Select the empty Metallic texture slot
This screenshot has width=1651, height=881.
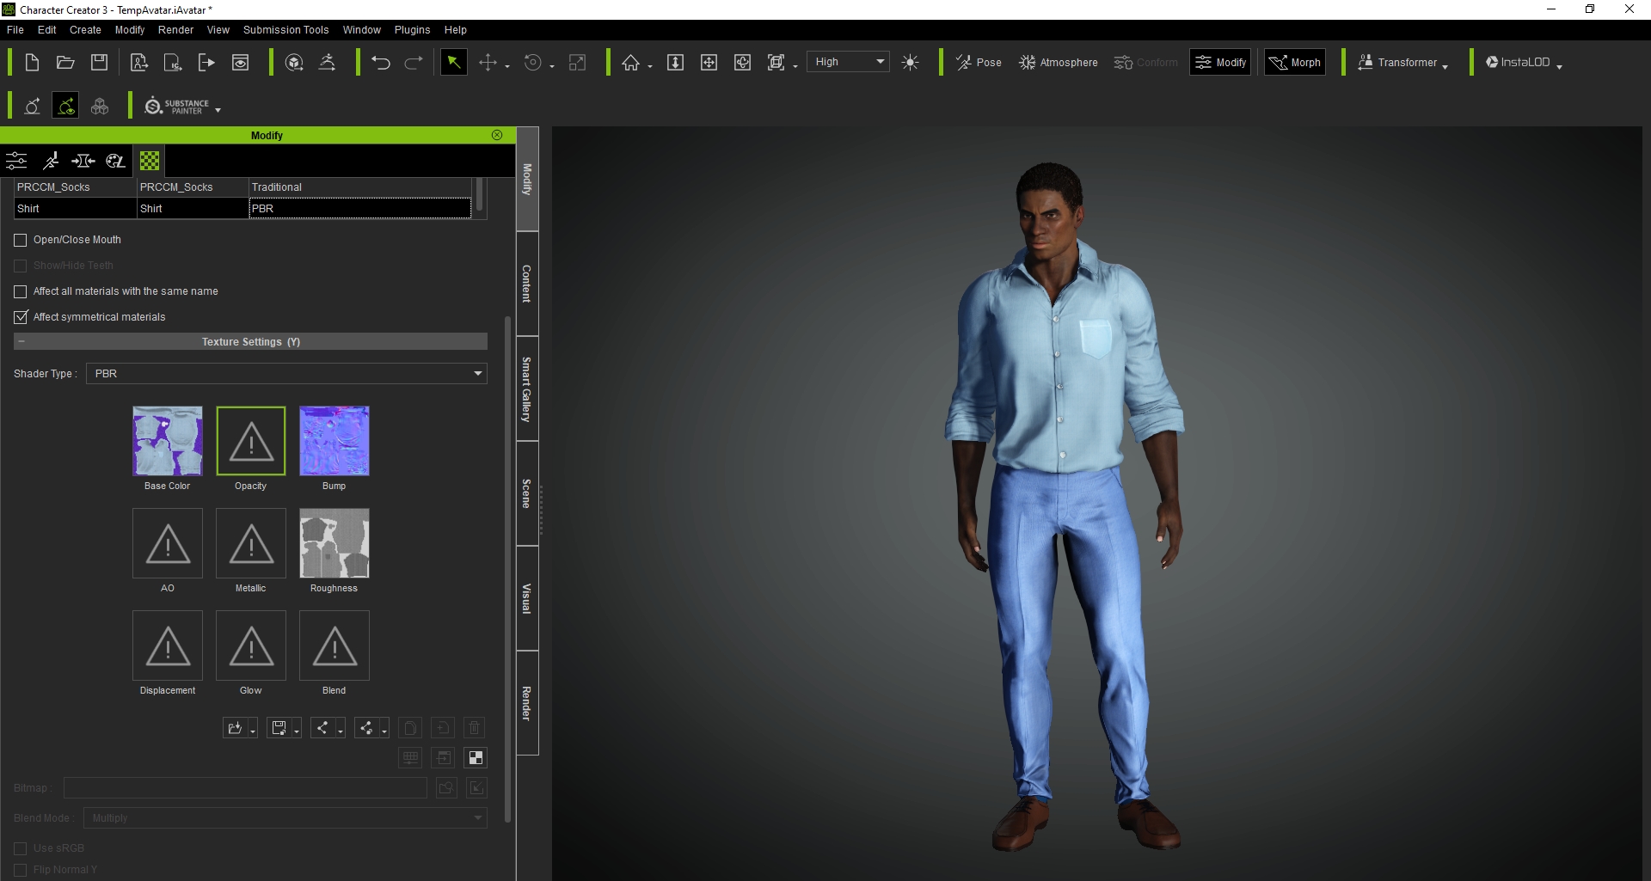(x=251, y=543)
